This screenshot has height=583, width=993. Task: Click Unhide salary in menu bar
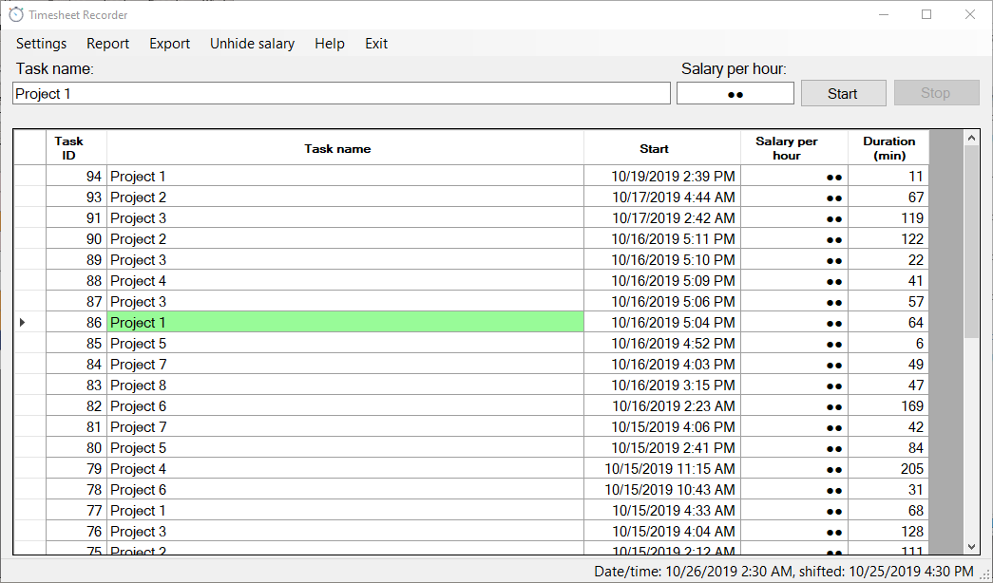(252, 44)
